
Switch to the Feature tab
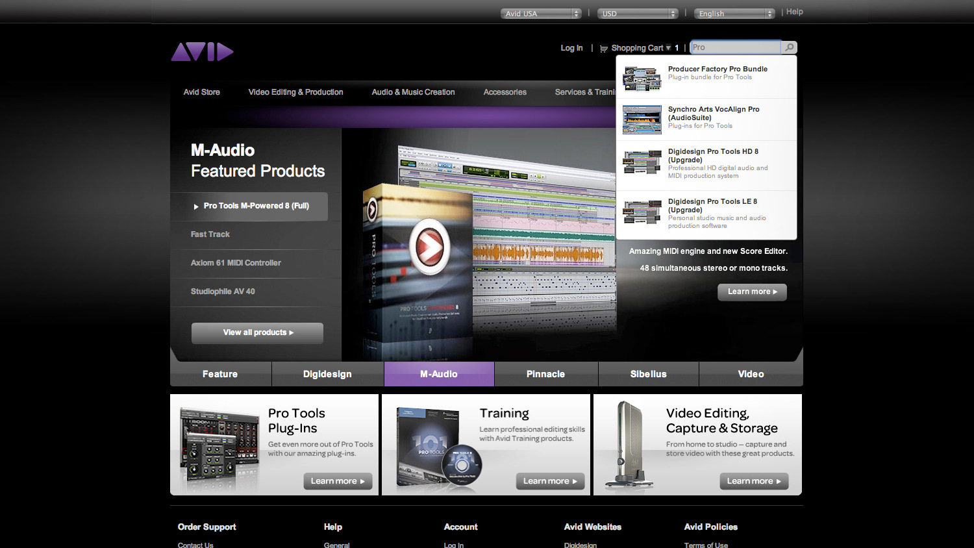click(220, 374)
